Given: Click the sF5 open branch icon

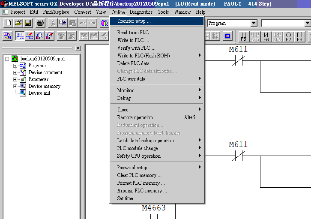Looking at the screenshot, I should coord(255,36).
